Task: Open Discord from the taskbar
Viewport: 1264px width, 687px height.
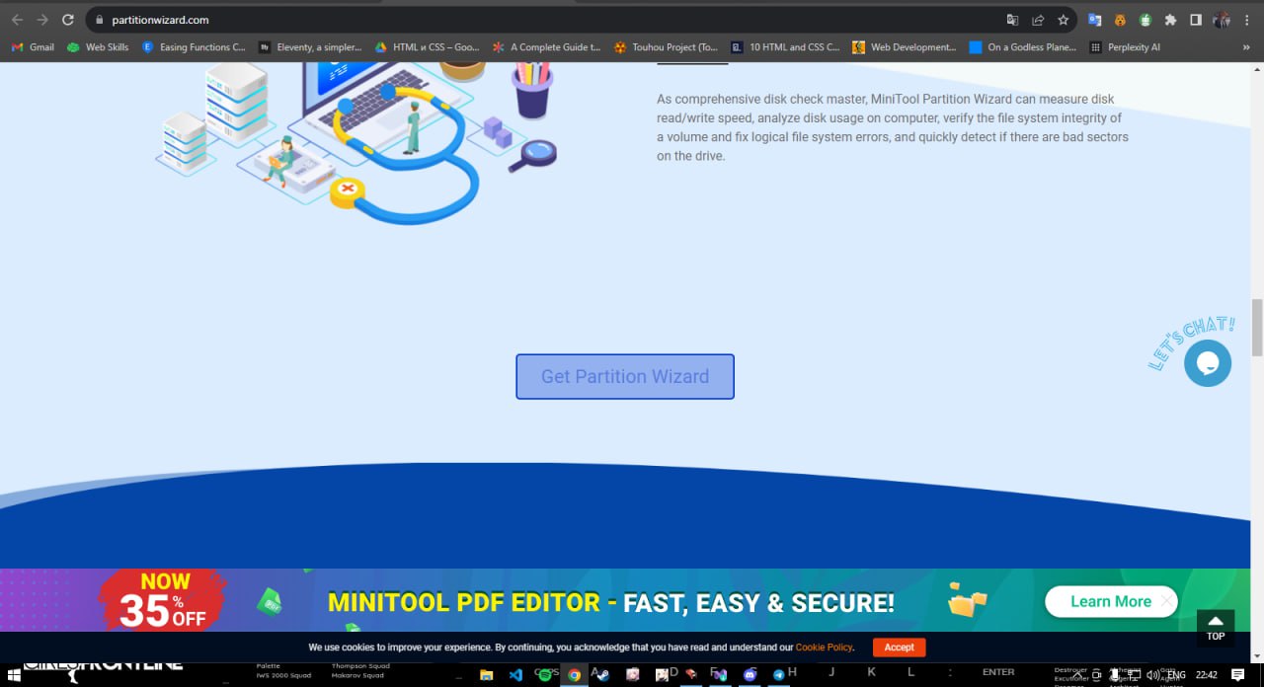Action: pos(750,675)
